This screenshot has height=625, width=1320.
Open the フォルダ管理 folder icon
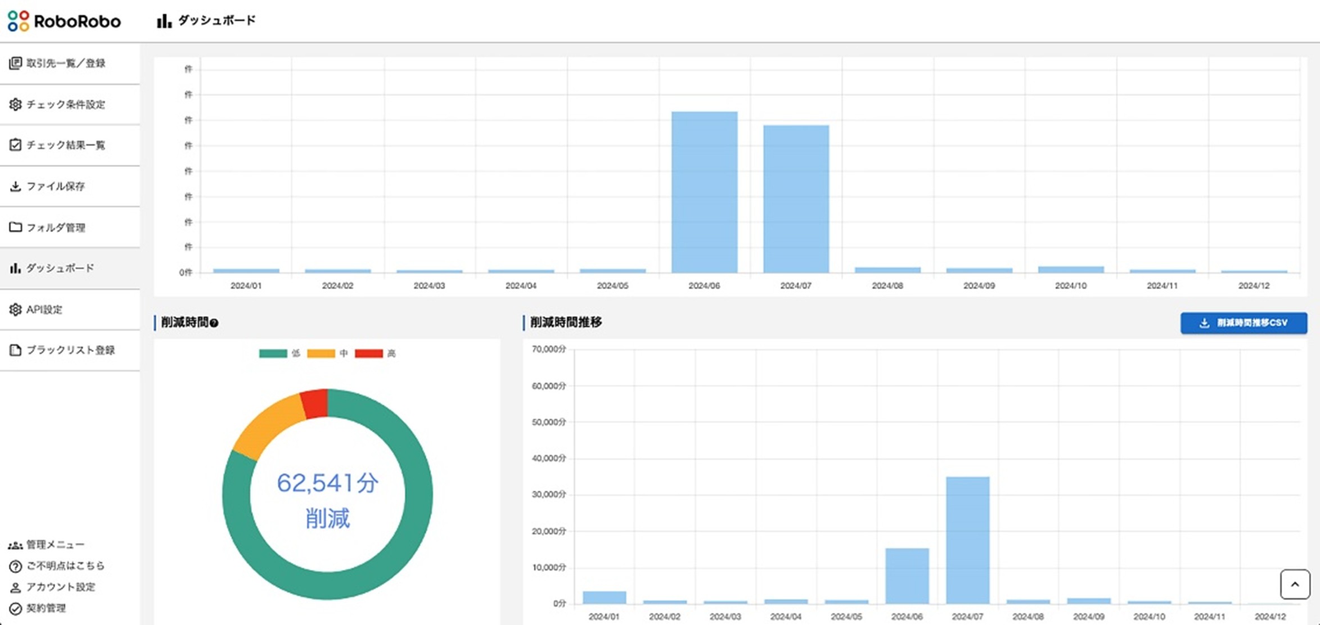[15, 227]
